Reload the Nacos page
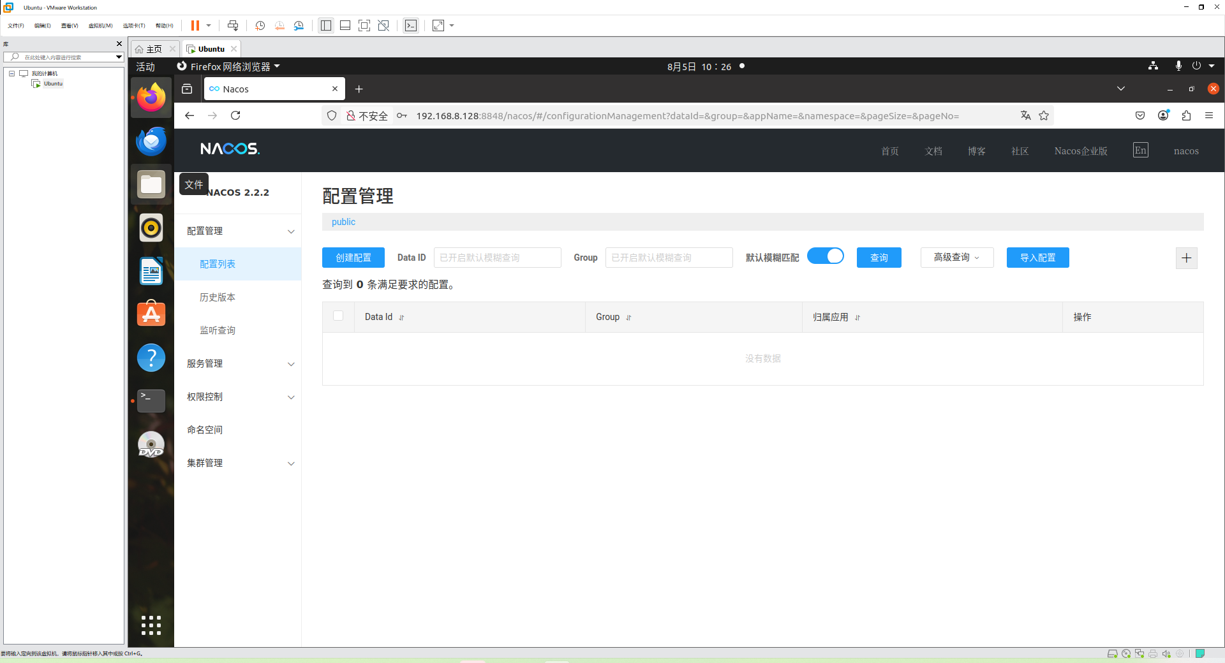 tap(235, 115)
